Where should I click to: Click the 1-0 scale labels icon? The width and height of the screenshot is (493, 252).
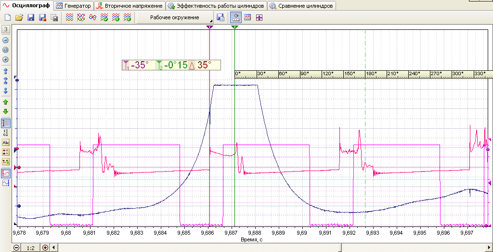click(x=6, y=133)
